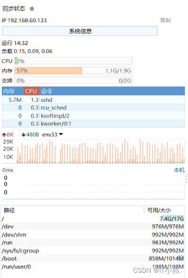
Task: Click the upload speed arrow icon
Action: (x=4, y=135)
